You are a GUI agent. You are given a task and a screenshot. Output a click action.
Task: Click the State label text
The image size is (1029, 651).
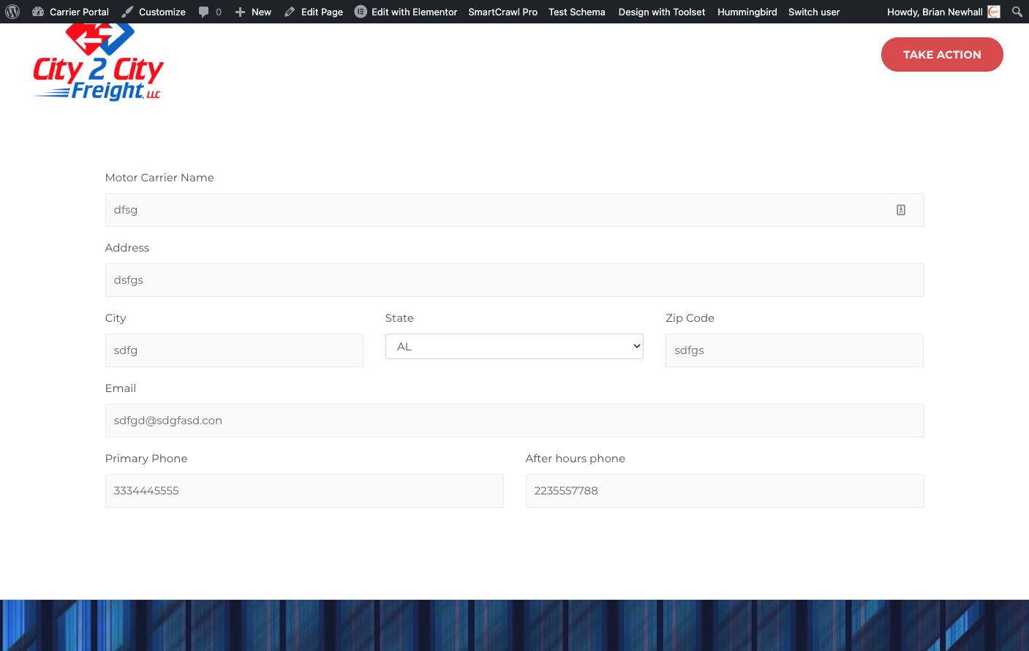(399, 318)
